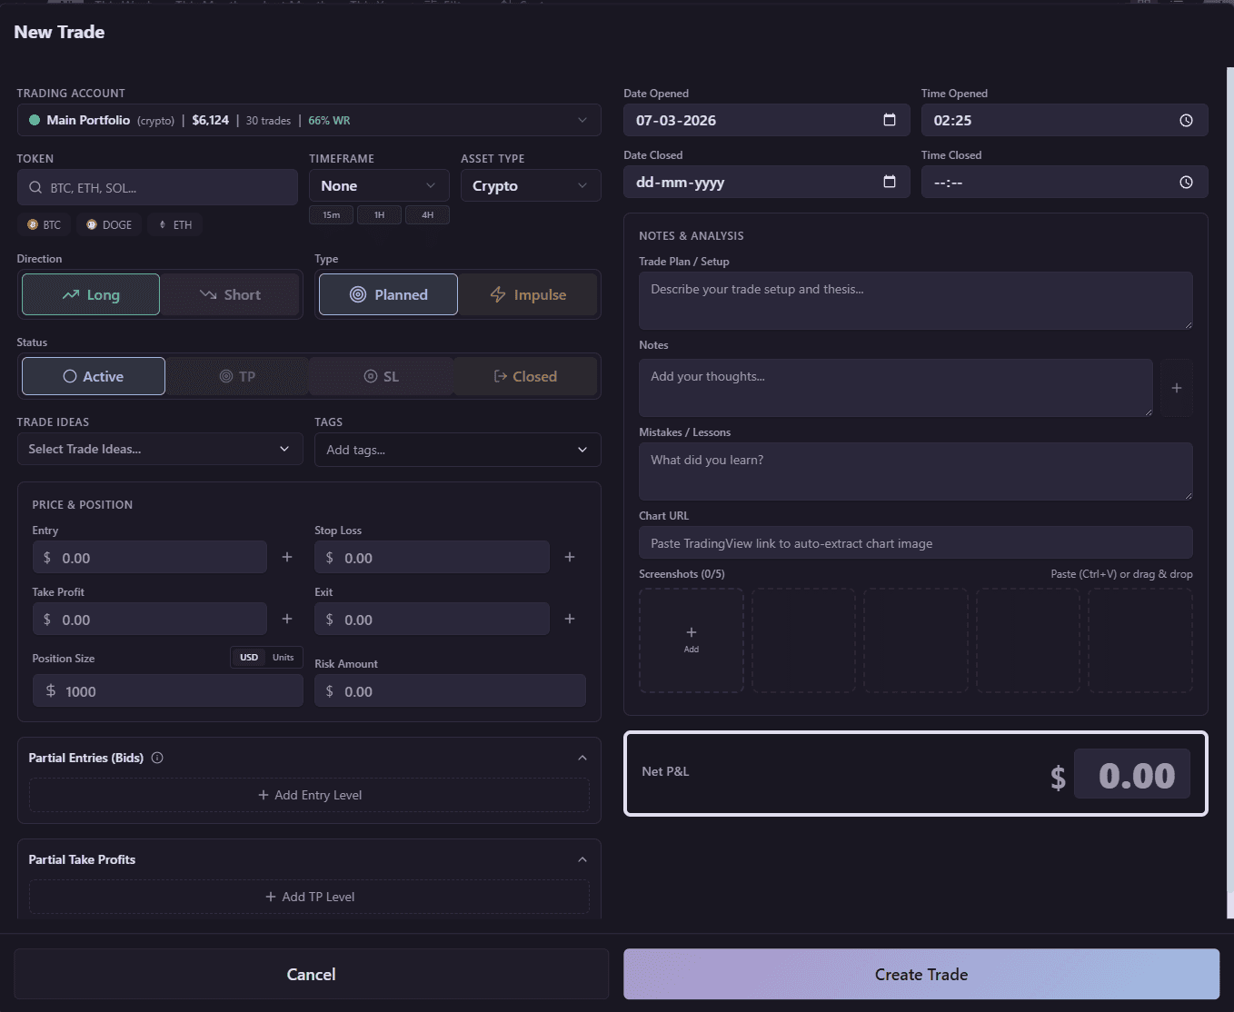Switch Position Size to Units

(x=283, y=657)
